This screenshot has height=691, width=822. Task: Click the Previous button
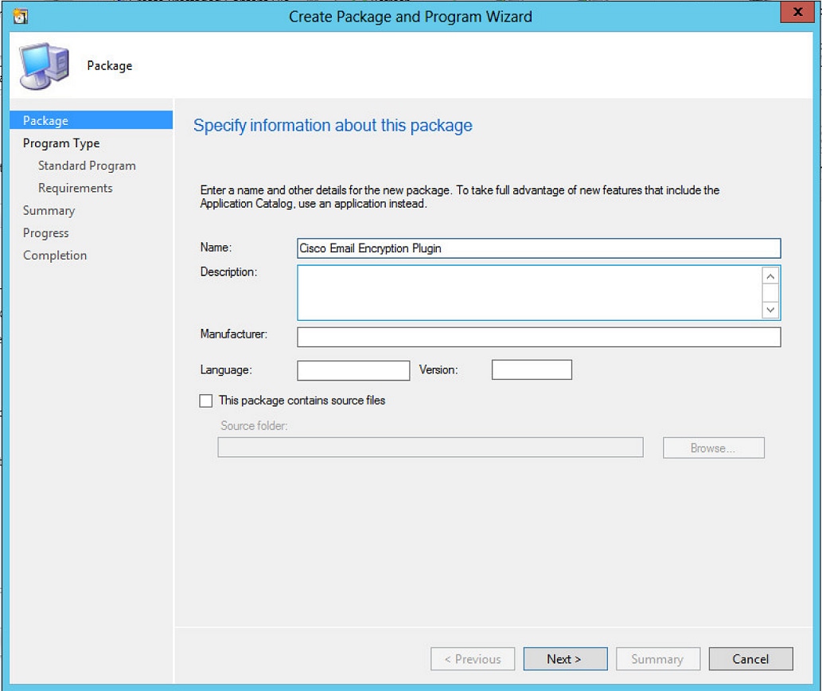click(472, 658)
